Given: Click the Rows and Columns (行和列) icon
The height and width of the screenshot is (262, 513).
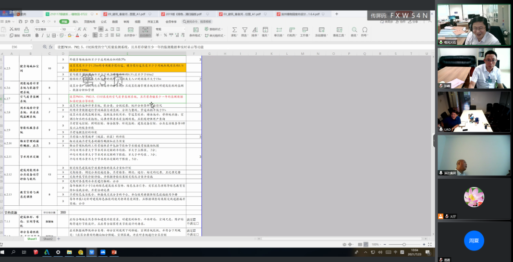Looking at the screenshot, I should coord(291,30).
